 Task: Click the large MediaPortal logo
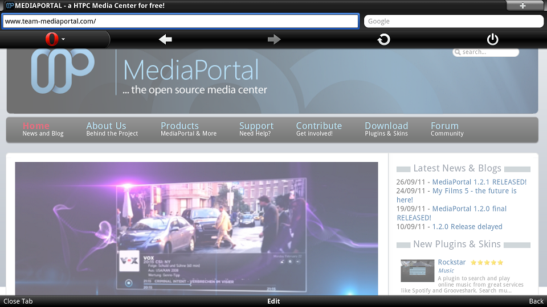pos(63,72)
